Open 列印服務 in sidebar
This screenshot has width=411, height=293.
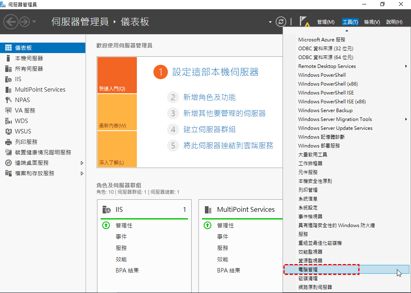(43, 142)
